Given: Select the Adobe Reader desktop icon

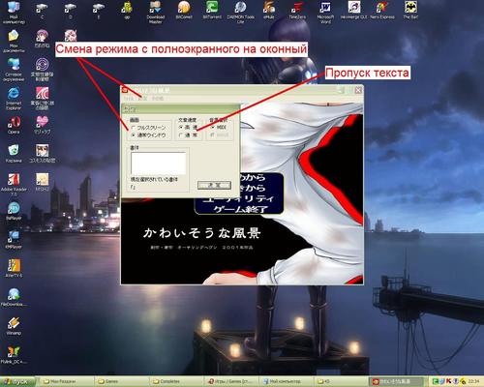Looking at the screenshot, I should [x=14, y=185].
